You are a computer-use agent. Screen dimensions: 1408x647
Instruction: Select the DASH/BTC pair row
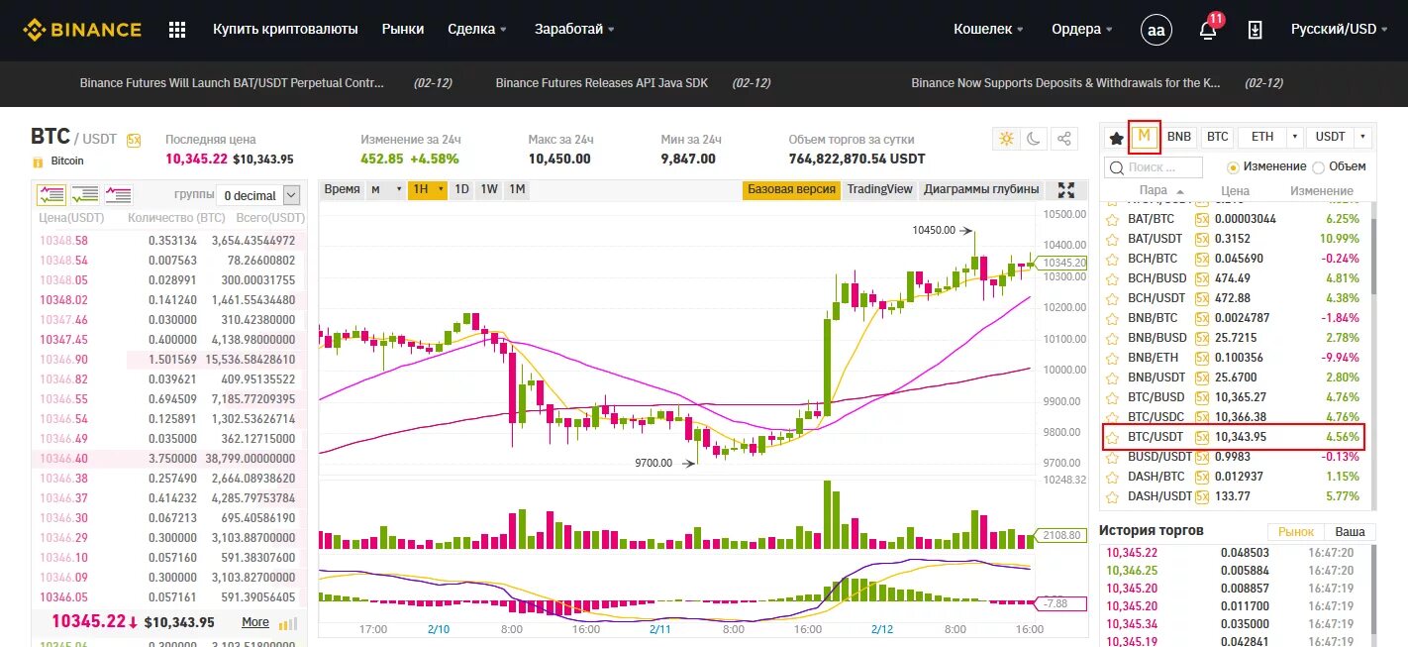click(1233, 477)
